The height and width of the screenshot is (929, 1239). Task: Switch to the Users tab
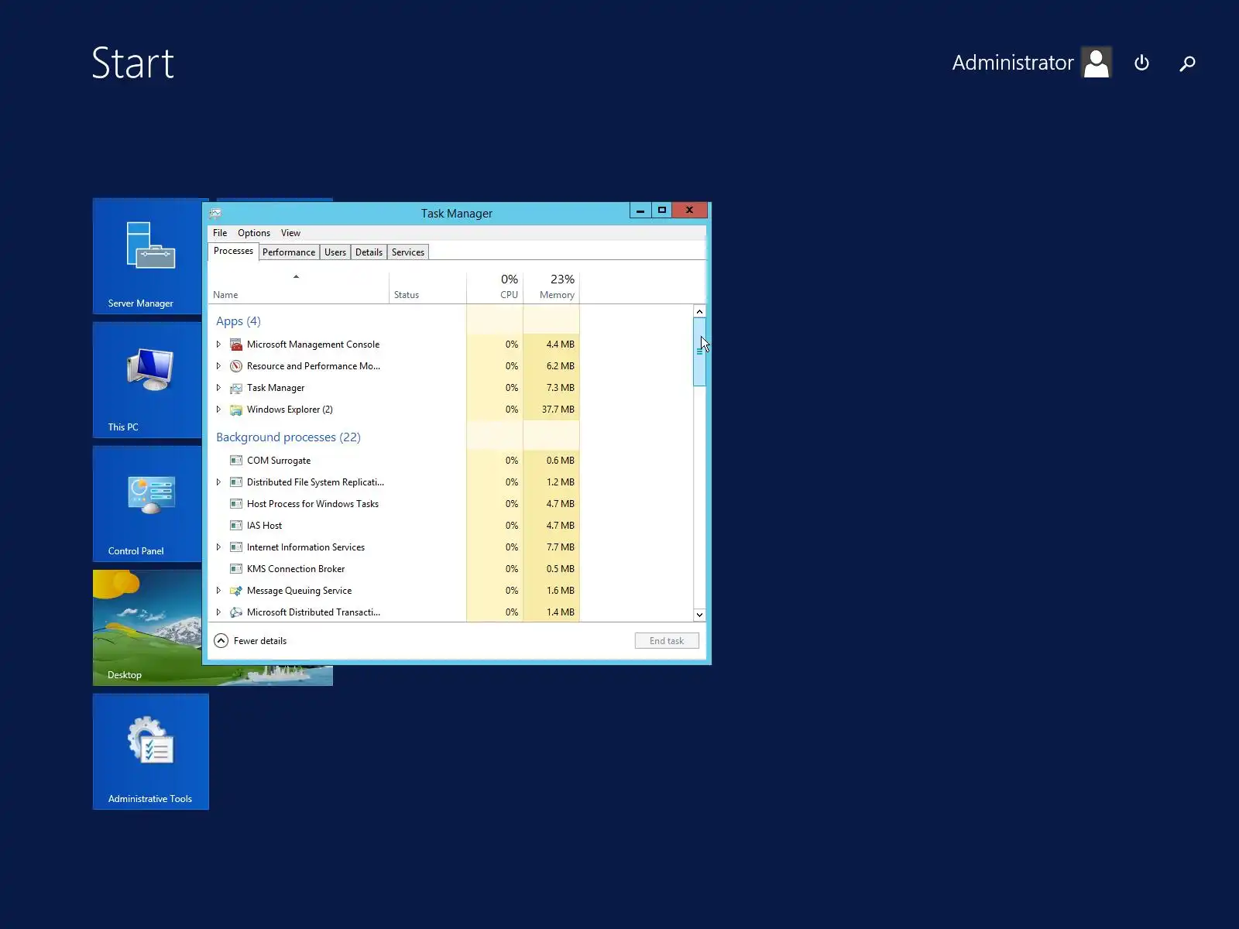pos(335,252)
